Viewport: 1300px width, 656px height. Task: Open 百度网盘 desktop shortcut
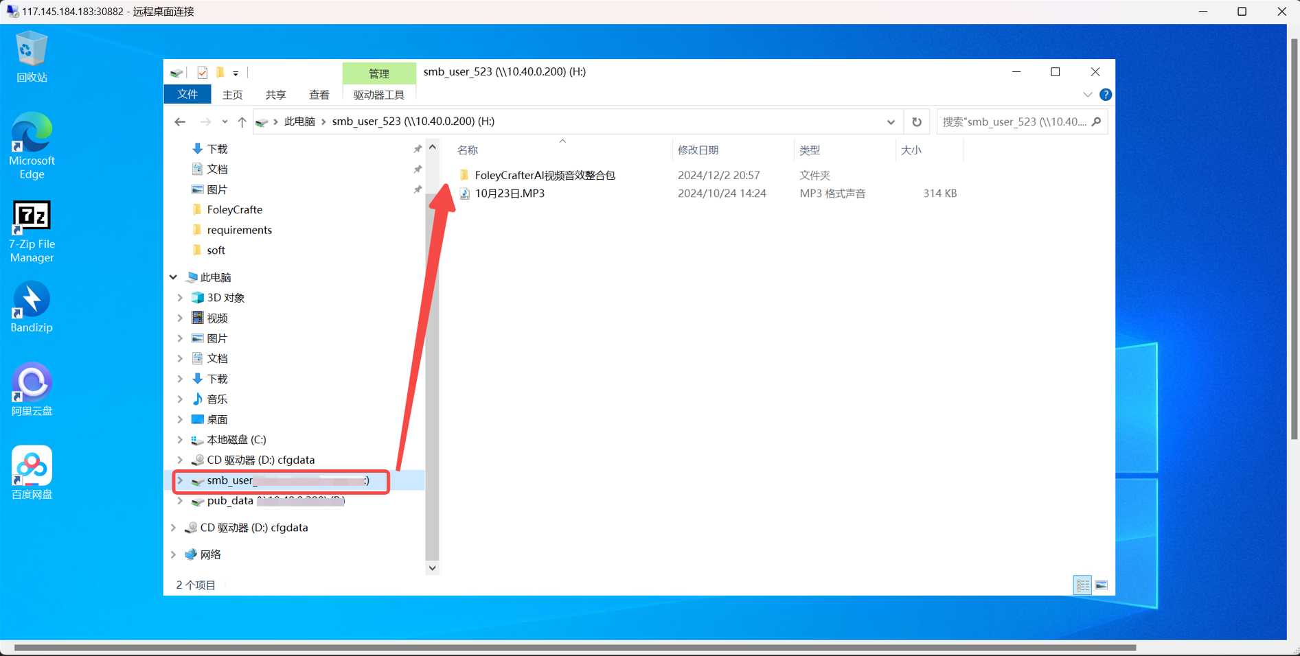pyautogui.click(x=32, y=472)
